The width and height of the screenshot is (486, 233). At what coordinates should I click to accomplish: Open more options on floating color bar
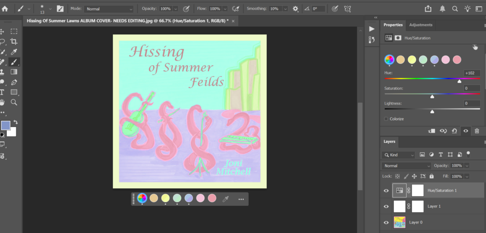pyautogui.click(x=241, y=199)
